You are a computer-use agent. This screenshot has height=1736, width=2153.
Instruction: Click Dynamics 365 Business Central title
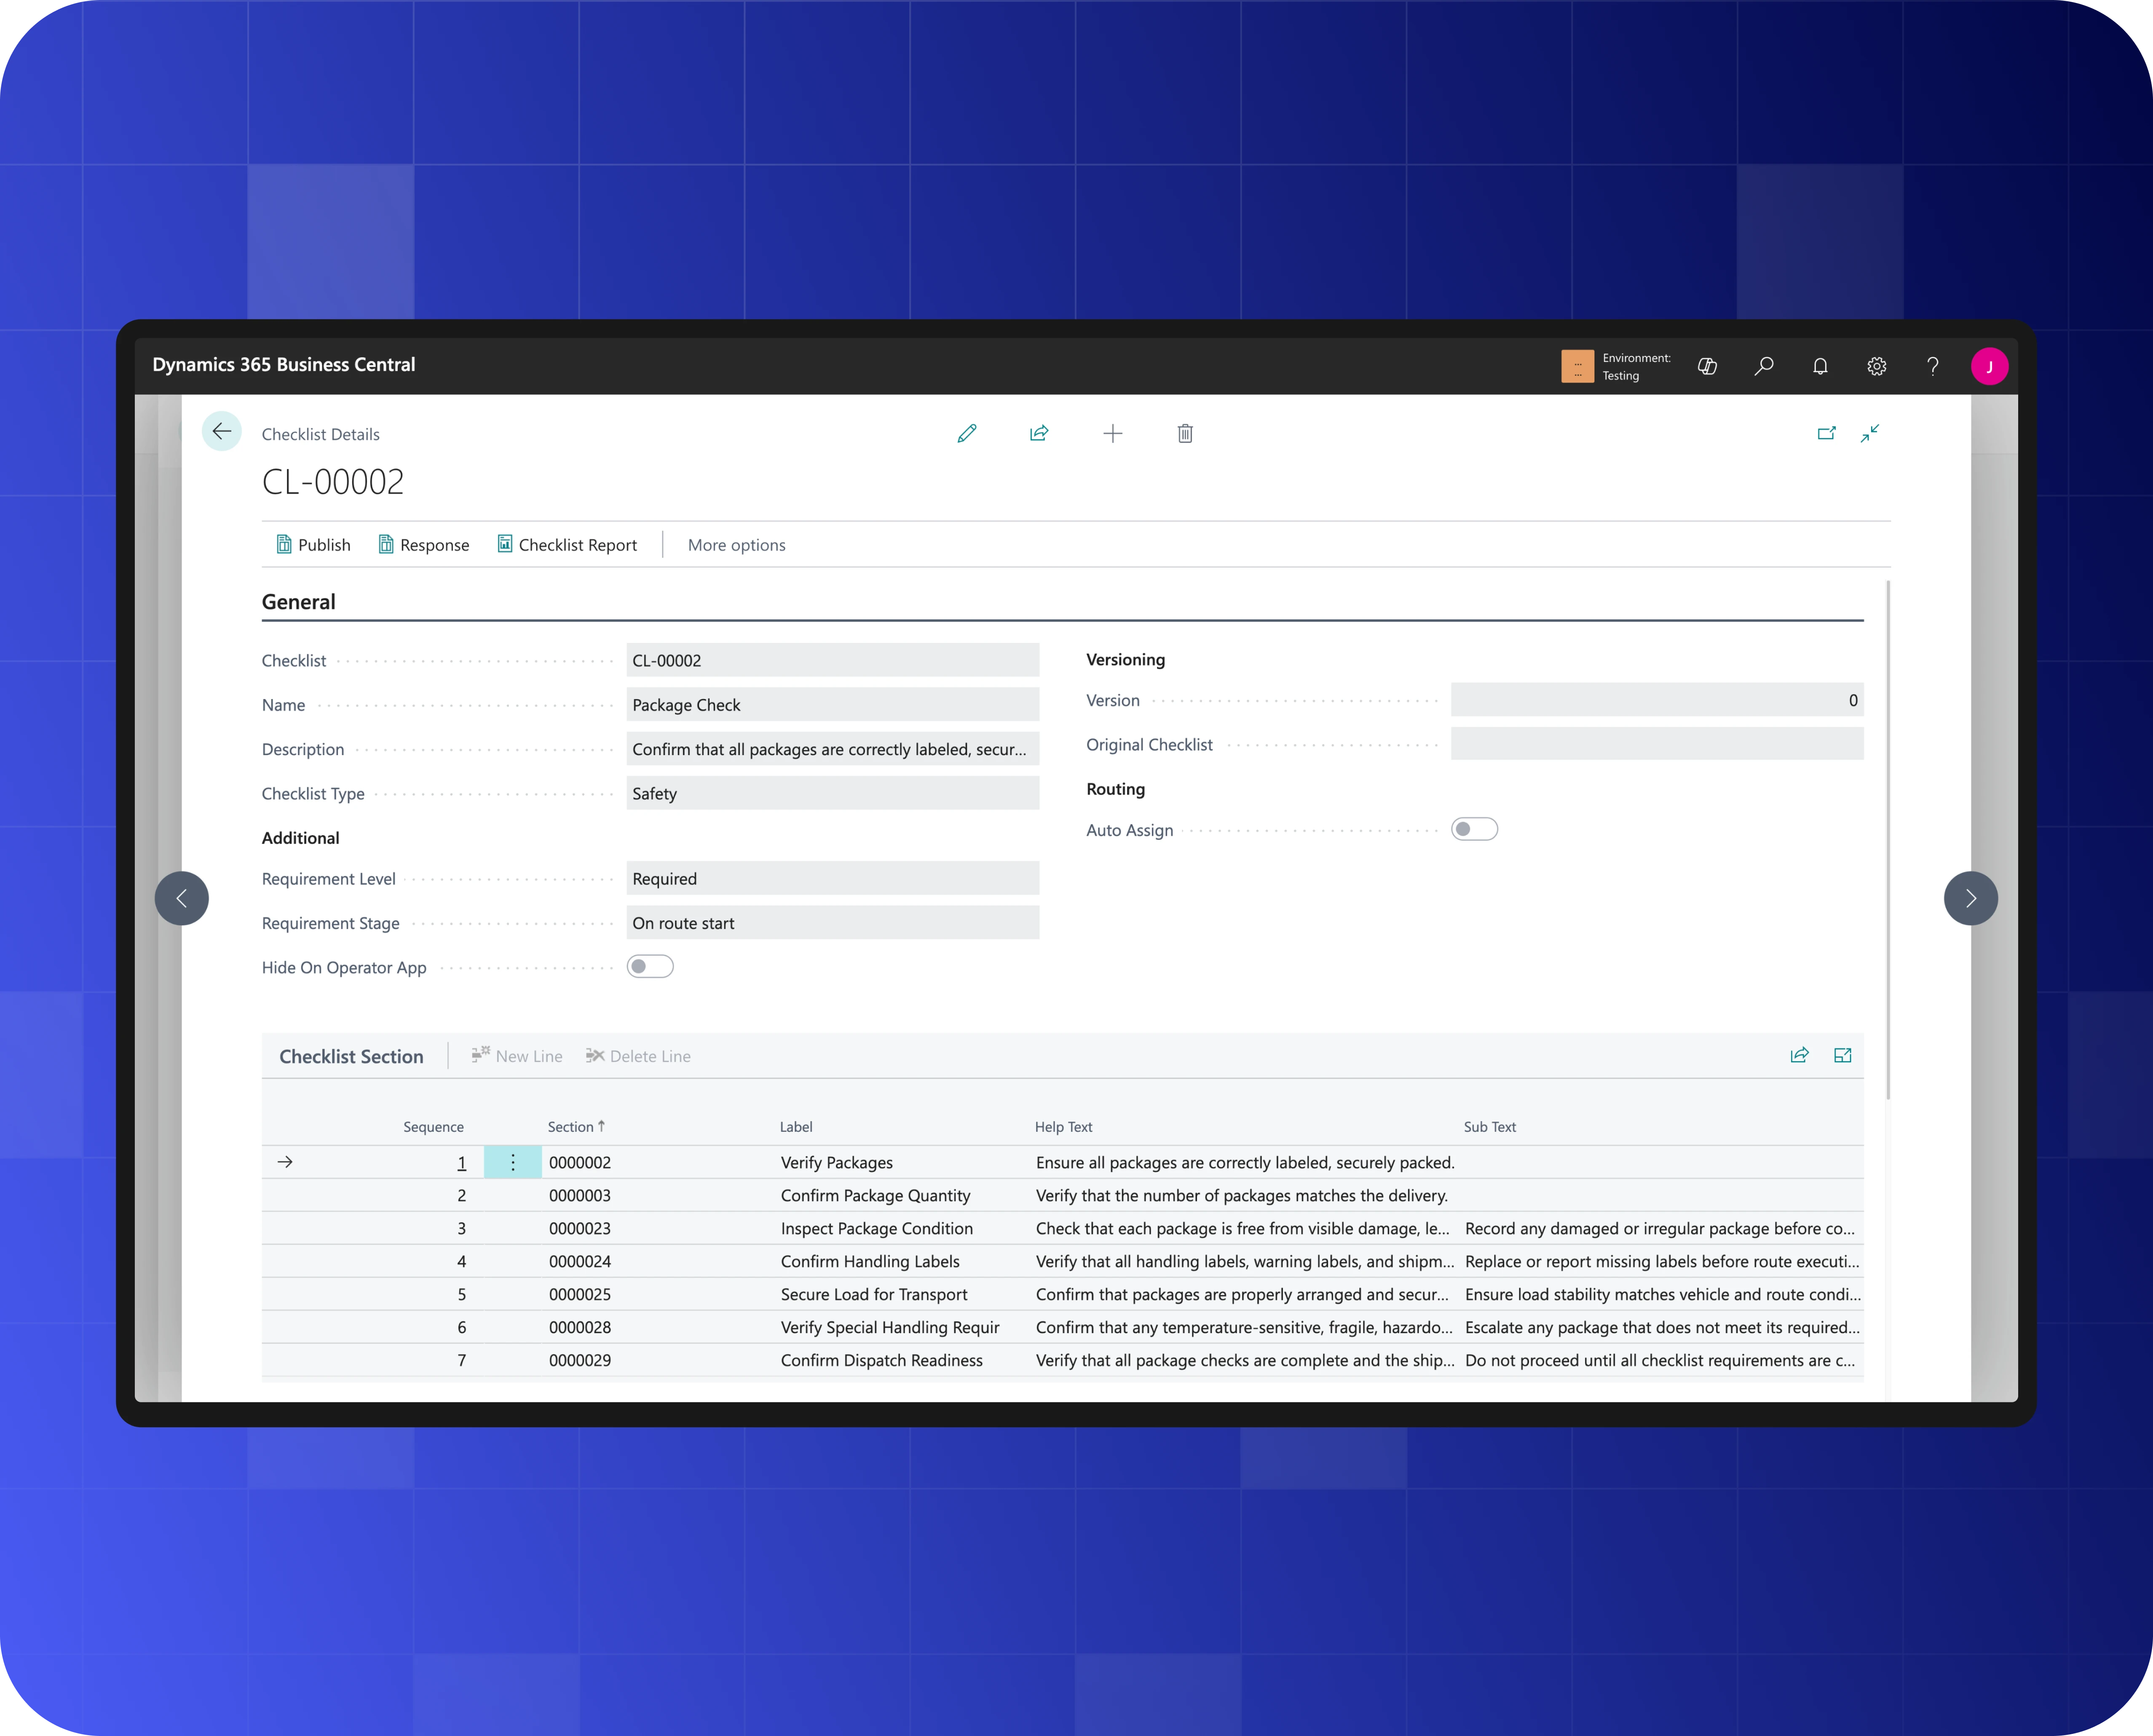283,365
